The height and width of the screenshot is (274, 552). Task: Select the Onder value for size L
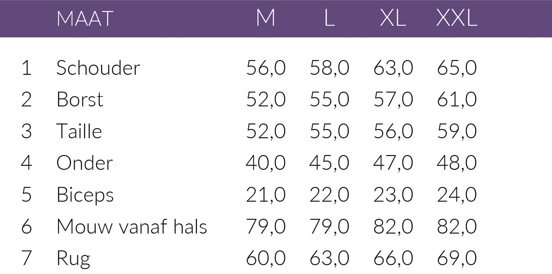329,163
